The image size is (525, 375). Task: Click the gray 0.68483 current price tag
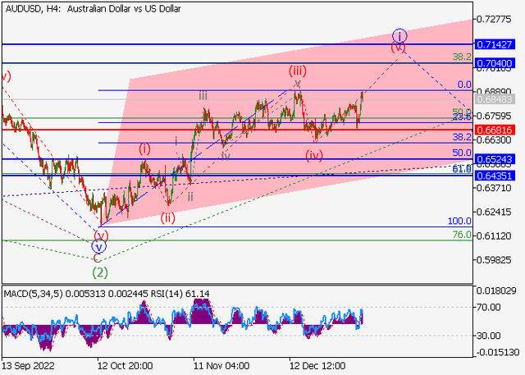(x=498, y=99)
